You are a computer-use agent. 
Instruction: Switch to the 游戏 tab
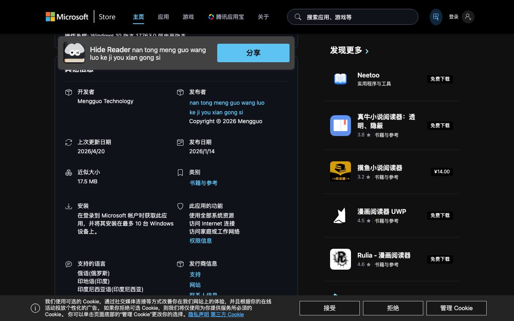tap(188, 17)
